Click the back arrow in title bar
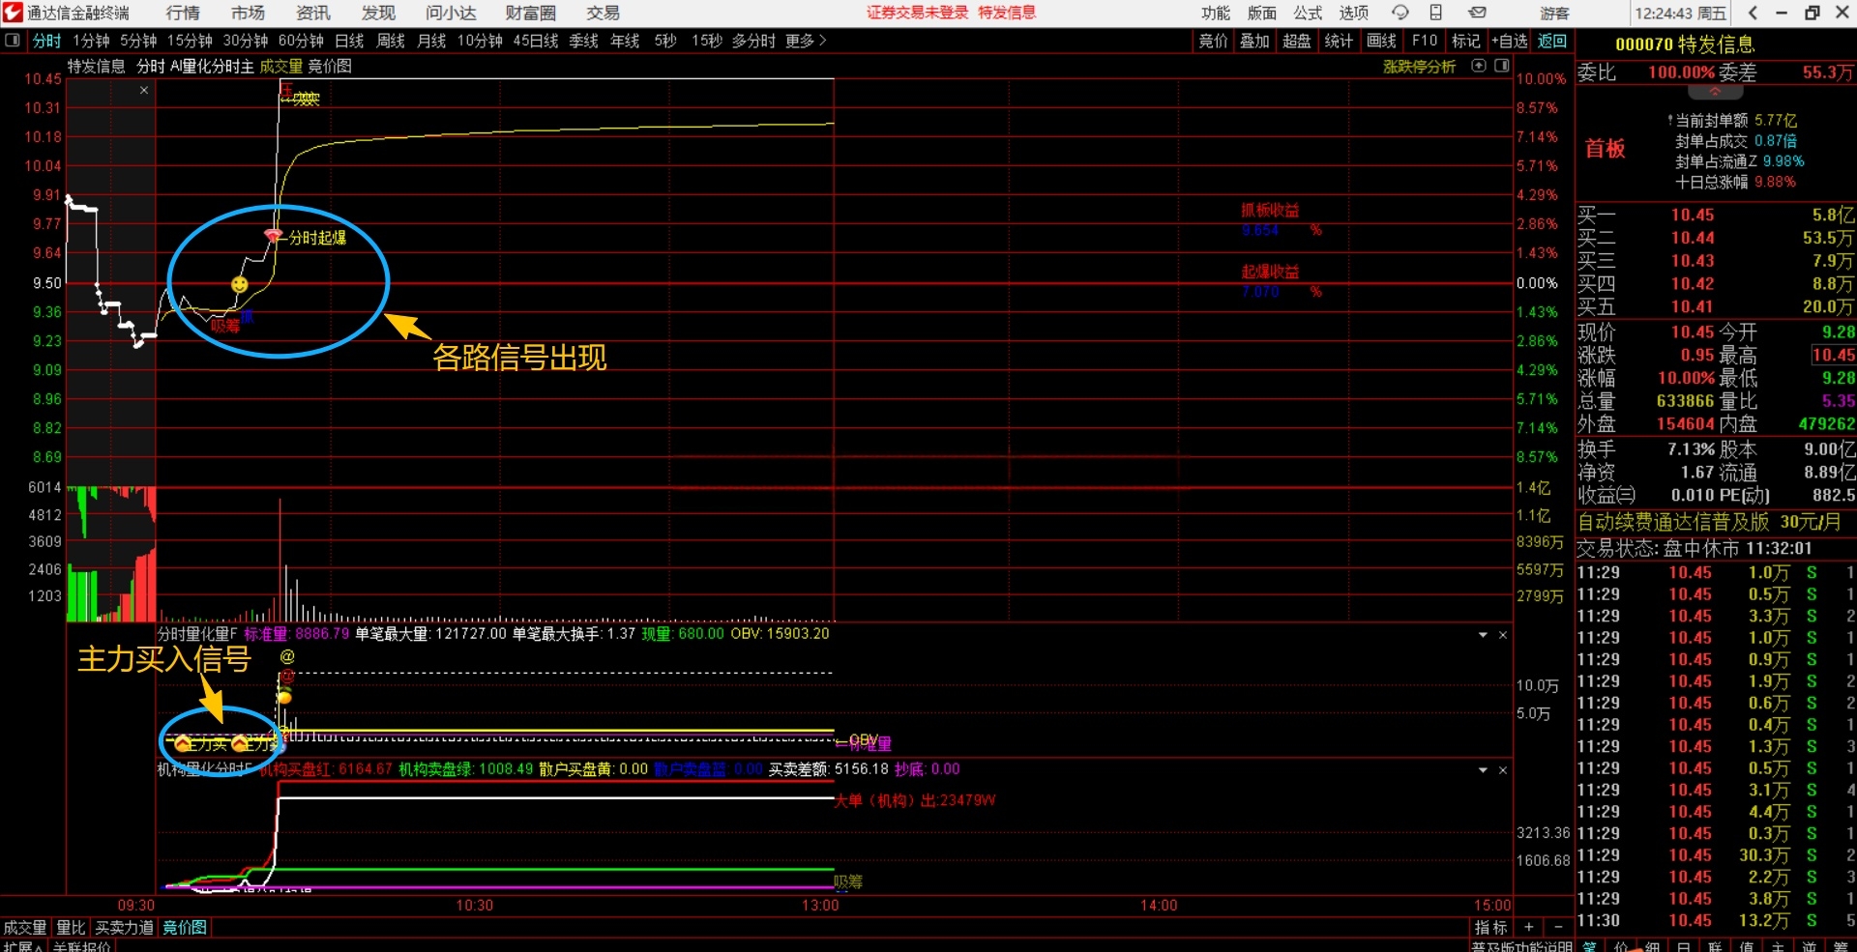This screenshot has height=952, width=1857. [x=1753, y=13]
